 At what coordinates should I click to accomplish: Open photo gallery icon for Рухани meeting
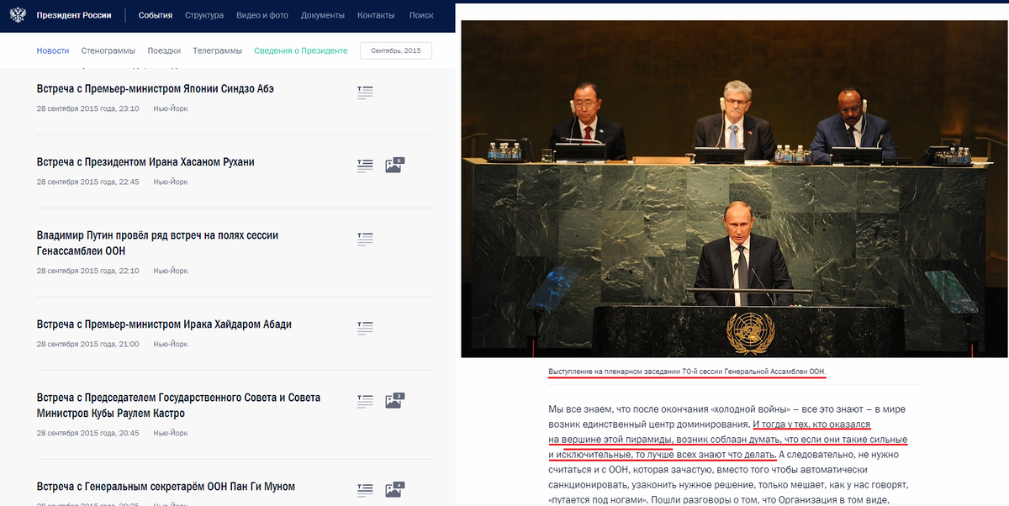click(394, 165)
